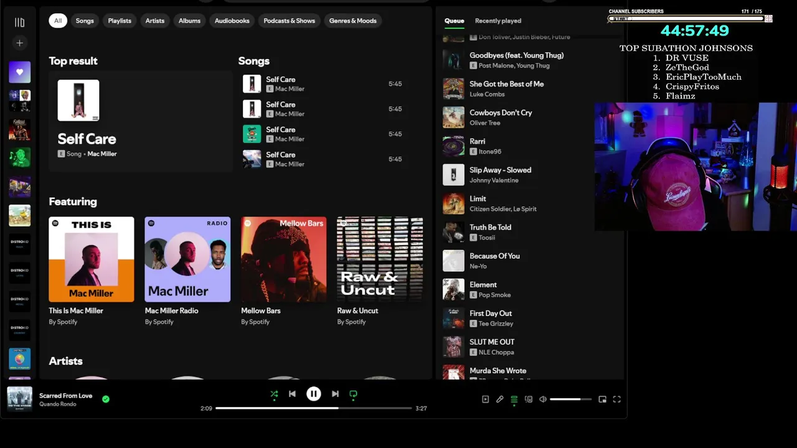Click Because Of You by Ne-Yo

[494, 256]
